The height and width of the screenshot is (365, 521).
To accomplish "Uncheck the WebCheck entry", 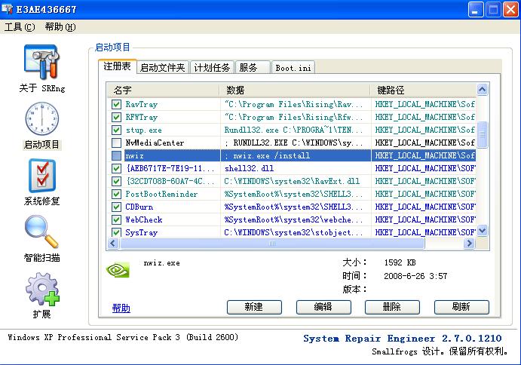I will 116,219.
